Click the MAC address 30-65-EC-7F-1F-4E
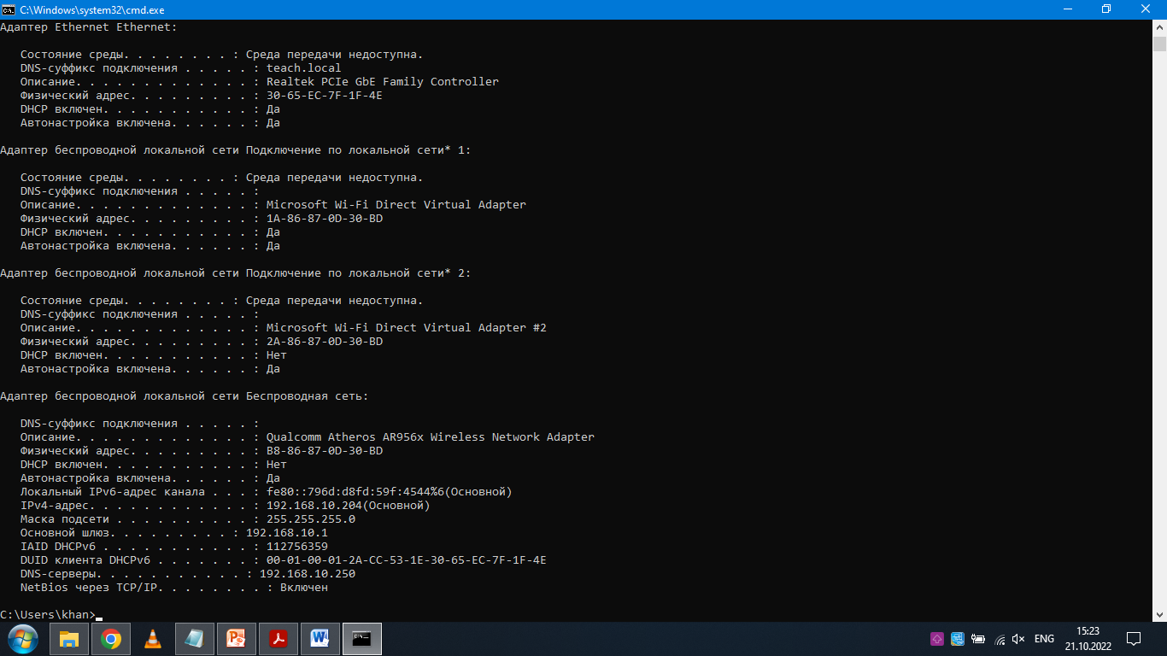 [325, 96]
